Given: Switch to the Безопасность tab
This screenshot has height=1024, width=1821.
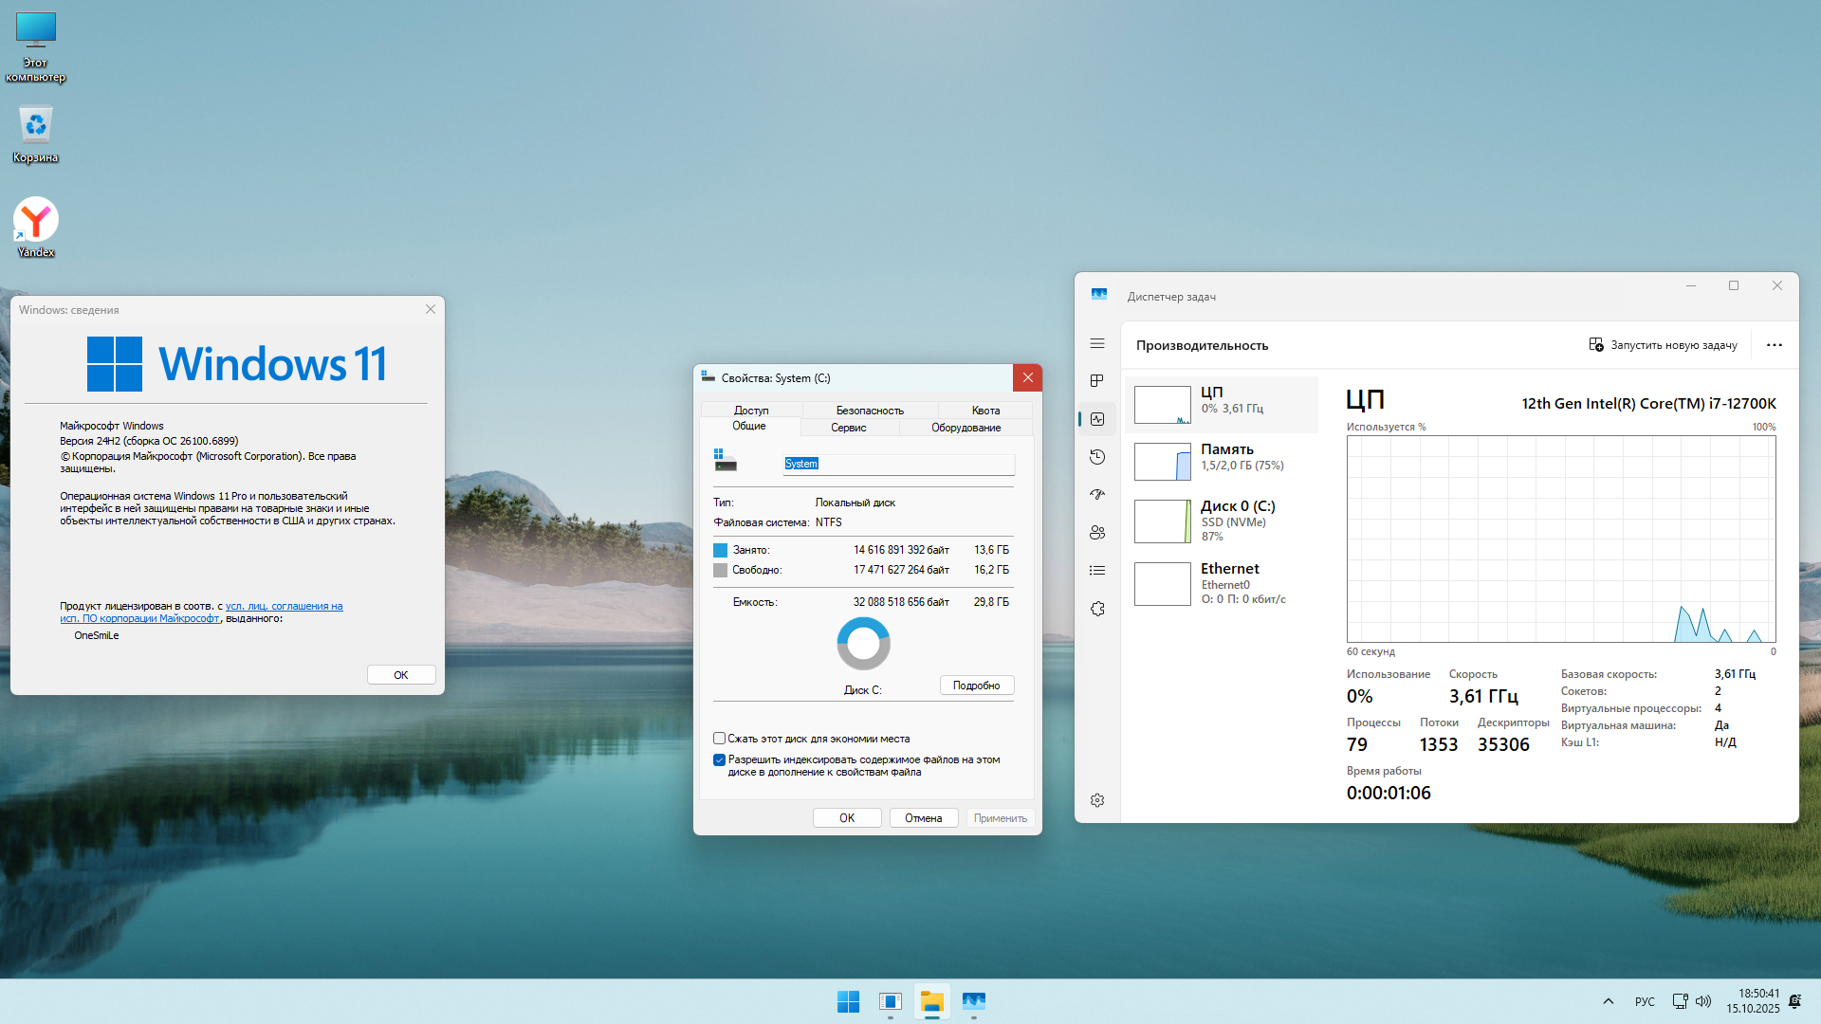Looking at the screenshot, I should pyautogui.click(x=869, y=410).
